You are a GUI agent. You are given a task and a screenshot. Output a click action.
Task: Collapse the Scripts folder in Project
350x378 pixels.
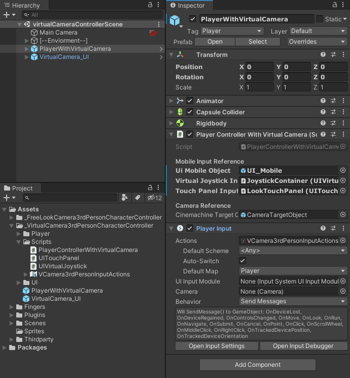click(19, 242)
